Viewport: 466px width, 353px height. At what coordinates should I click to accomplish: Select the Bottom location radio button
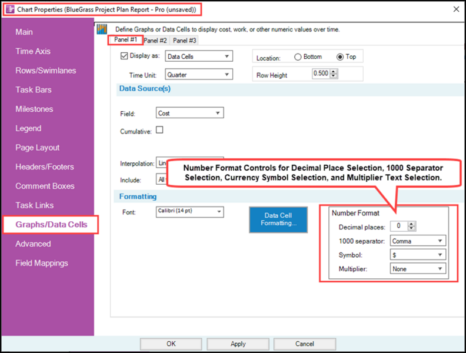pos(298,56)
